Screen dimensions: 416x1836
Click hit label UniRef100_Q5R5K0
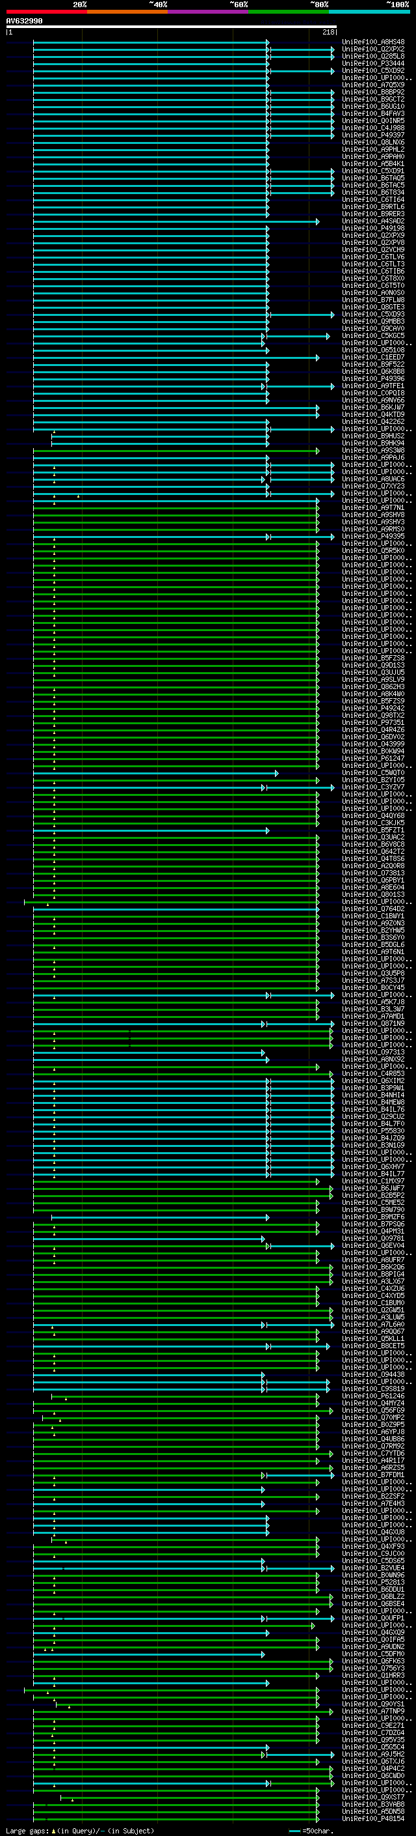(373, 550)
